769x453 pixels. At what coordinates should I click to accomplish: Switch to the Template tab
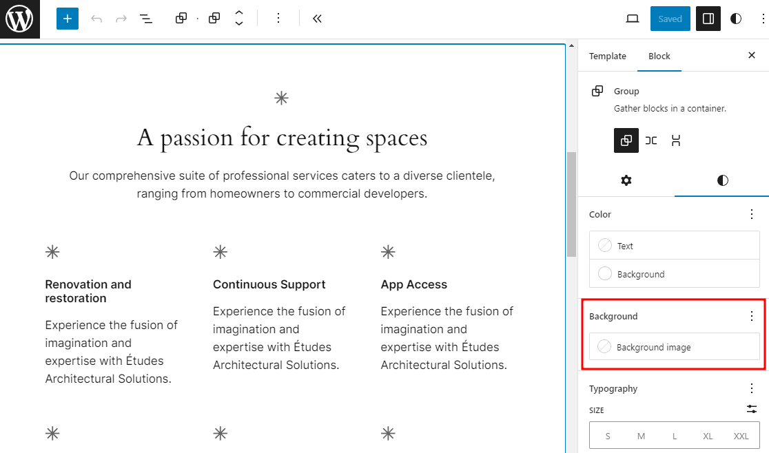coord(608,56)
